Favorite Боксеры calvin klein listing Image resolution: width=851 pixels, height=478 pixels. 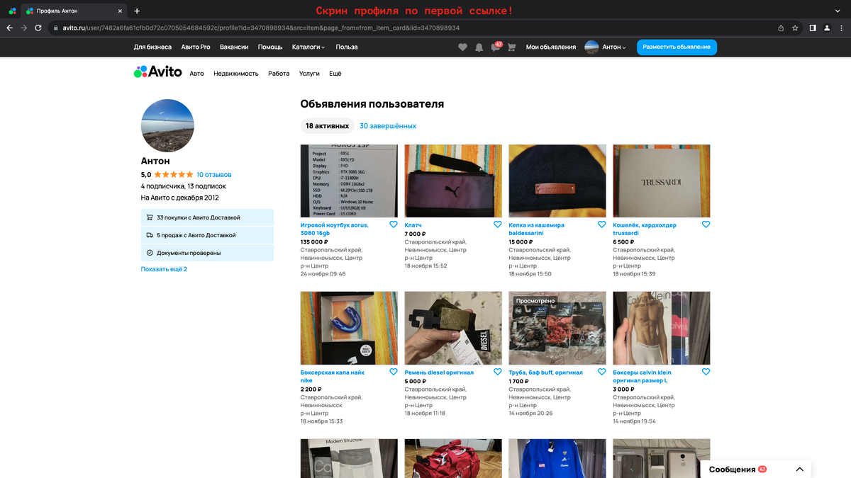coord(706,372)
